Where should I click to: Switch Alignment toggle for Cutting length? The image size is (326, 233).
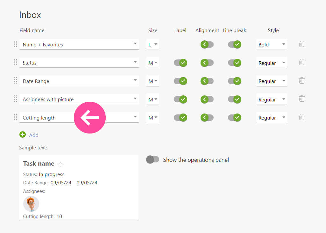(x=207, y=118)
